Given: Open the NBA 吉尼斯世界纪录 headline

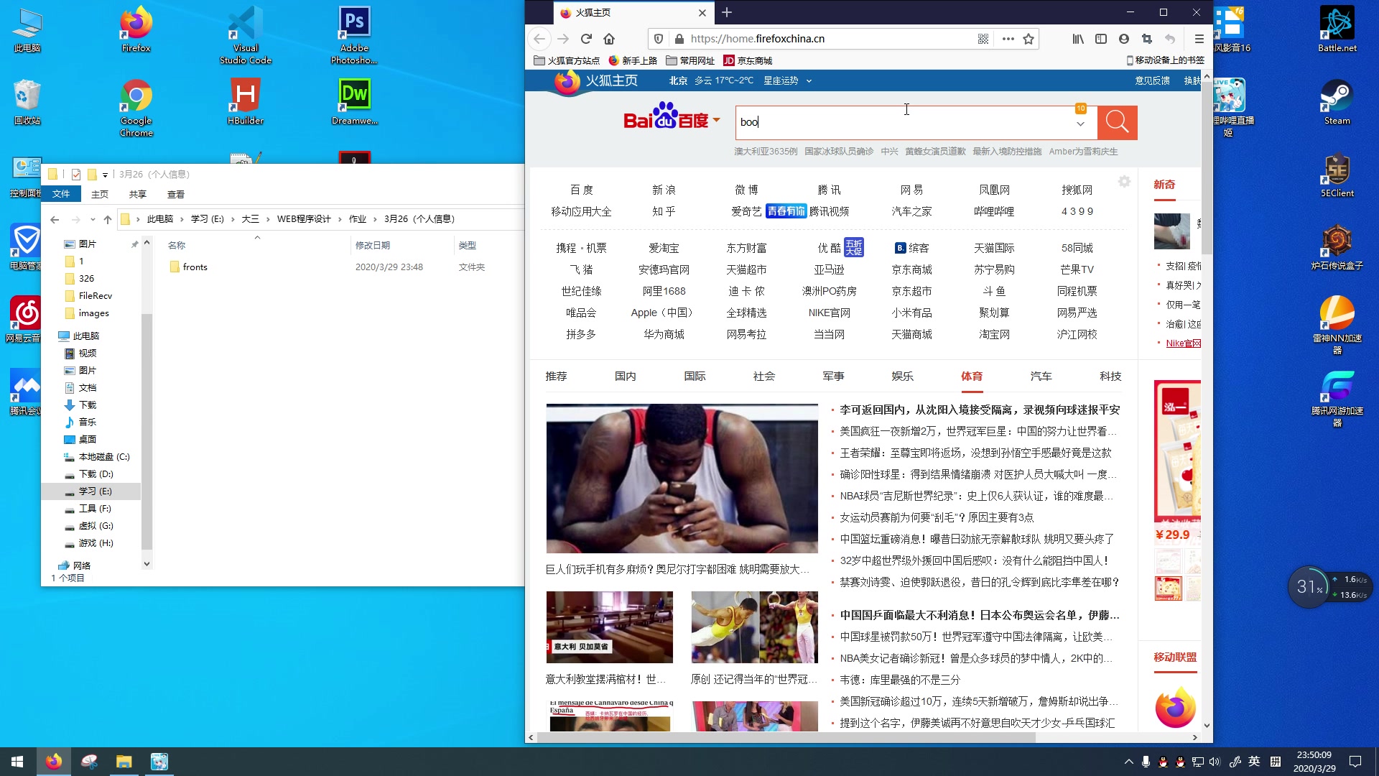Looking at the screenshot, I should click(x=977, y=496).
